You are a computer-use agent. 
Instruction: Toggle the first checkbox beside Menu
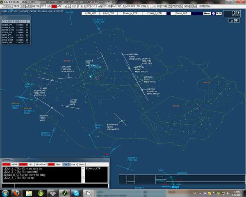217,14
